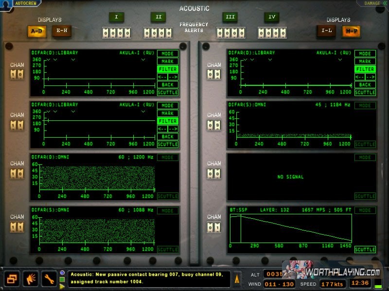Click the Autocrew portrait icon
Viewport: 389px width, 291px height.
pos(6,4)
